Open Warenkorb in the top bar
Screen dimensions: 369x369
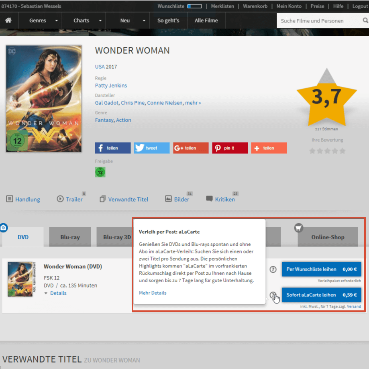(255, 6)
